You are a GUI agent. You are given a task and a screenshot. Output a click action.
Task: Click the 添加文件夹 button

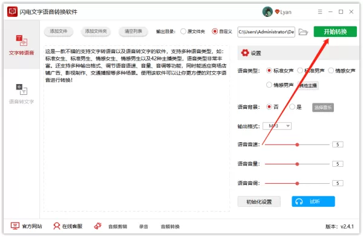coord(96,31)
